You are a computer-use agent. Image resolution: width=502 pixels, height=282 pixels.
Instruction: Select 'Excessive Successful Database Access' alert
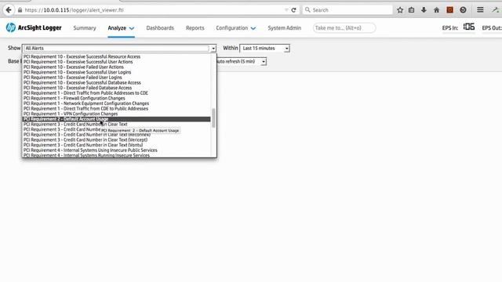pos(117,82)
